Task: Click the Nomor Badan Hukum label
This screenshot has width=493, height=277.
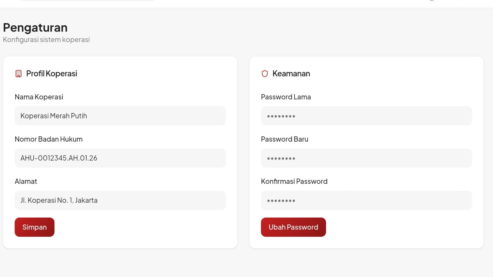Action: tap(49, 139)
